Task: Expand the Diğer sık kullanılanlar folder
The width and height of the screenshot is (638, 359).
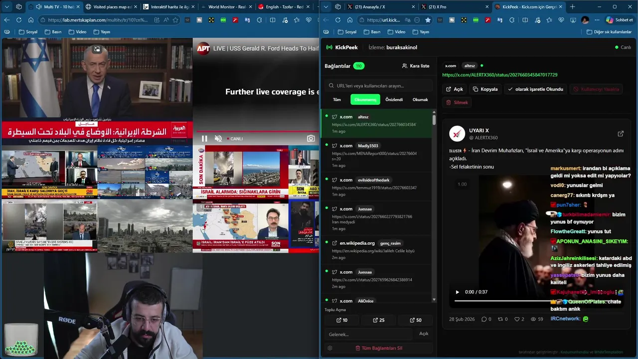Action: (609, 31)
